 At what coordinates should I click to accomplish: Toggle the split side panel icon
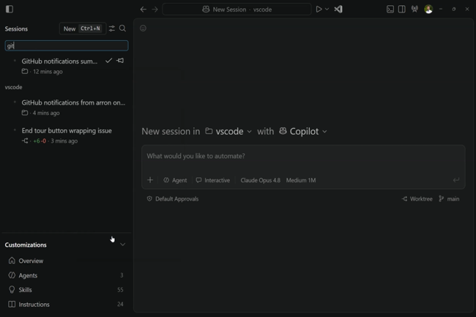[401, 10]
